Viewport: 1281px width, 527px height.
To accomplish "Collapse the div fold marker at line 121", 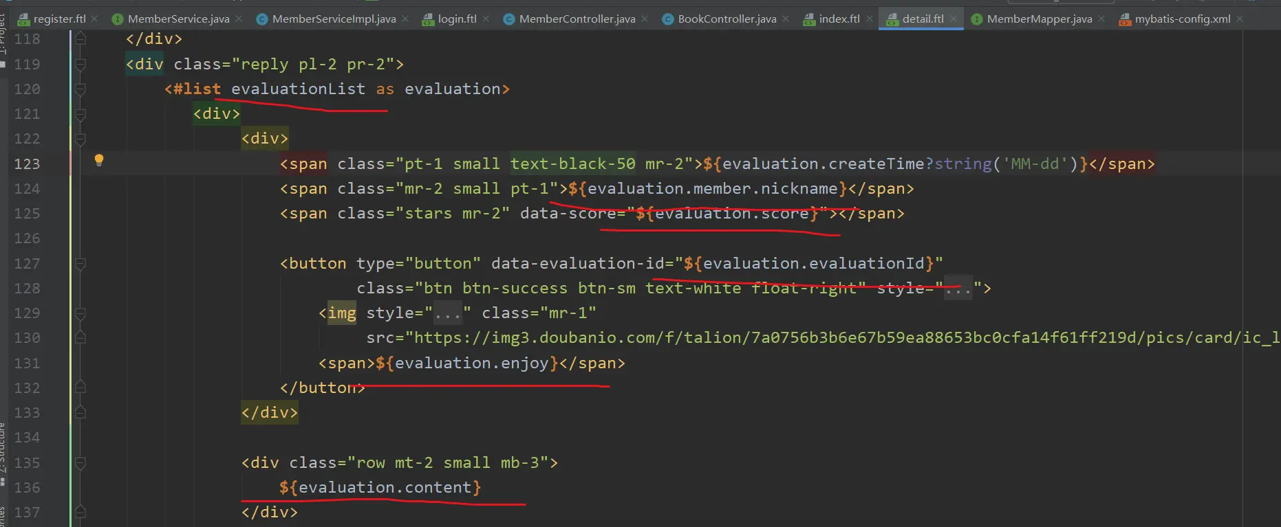I will click(80, 114).
